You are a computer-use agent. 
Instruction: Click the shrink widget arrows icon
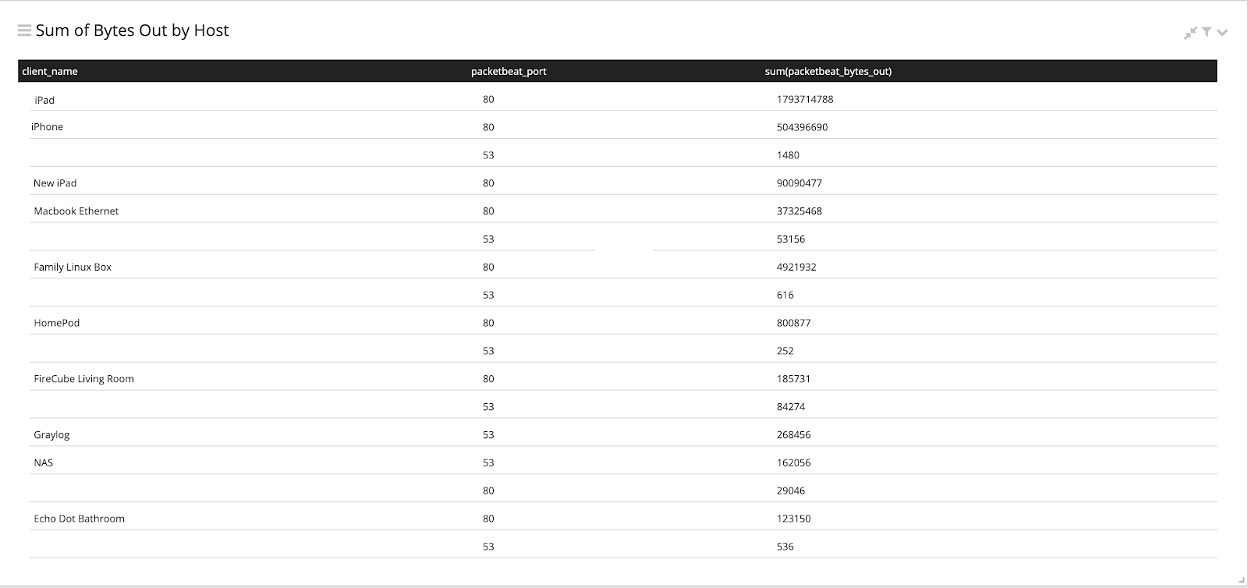(1190, 33)
